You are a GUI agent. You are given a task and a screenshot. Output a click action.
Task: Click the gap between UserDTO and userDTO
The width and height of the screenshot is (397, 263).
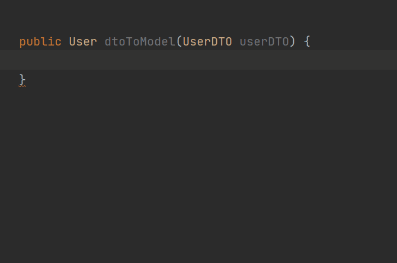[x=236, y=42]
